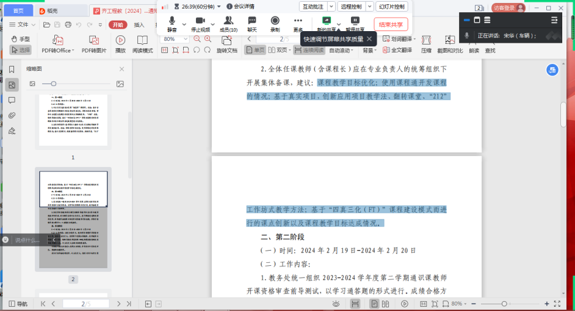Open the bookmark panel in sidebar

pos(12,70)
